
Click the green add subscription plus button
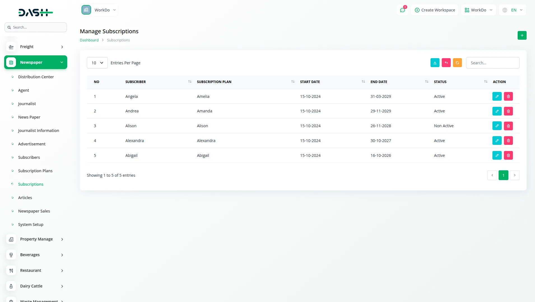[x=522, y=36]
